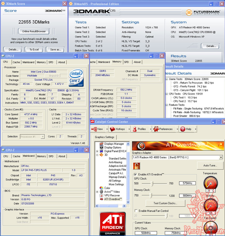This screenshot has height=236, width=225.
Task: Open the Graphics Adapter dropdown
Action: (x=221, y=158)
